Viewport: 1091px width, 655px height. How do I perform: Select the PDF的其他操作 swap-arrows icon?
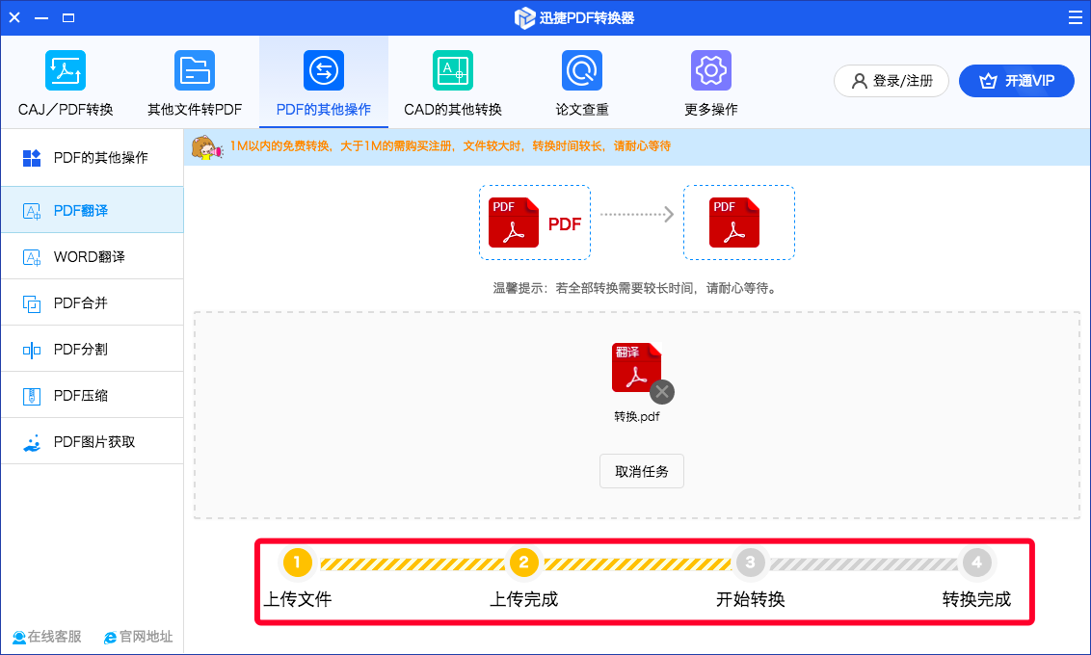324,70
